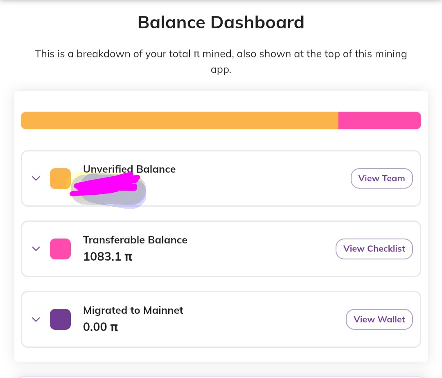Click the Migrated to Mainnet card

point(221,319)
